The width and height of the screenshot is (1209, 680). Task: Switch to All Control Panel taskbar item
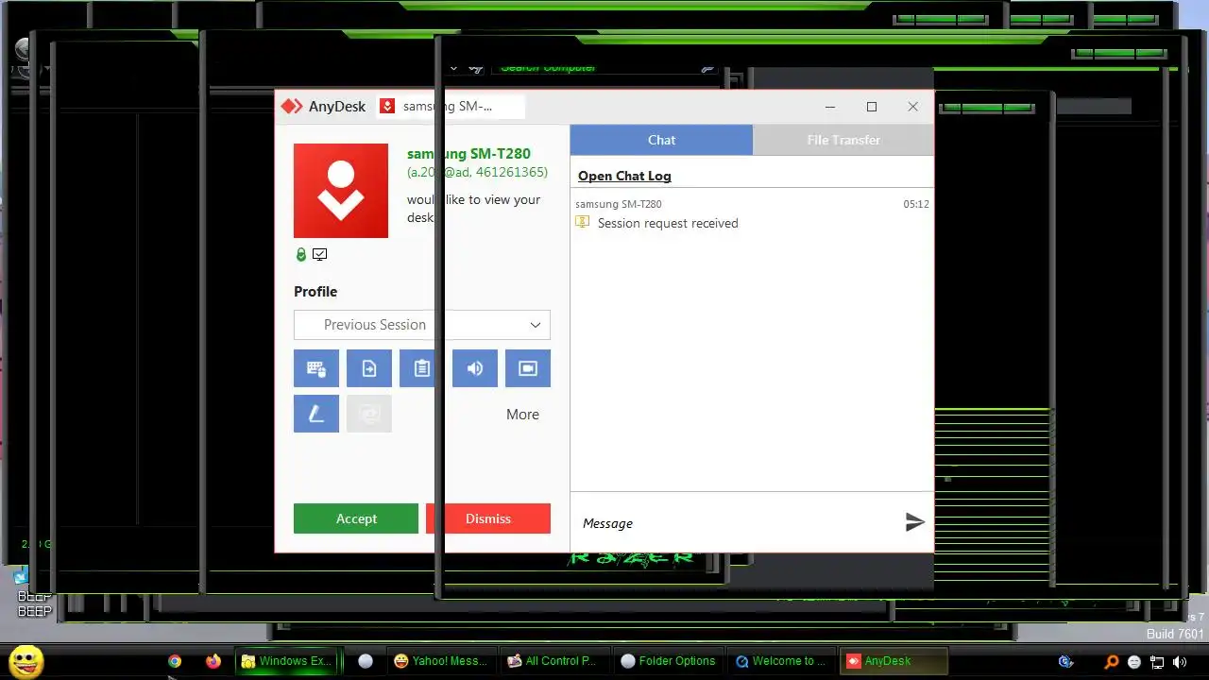tap(552, 661)
